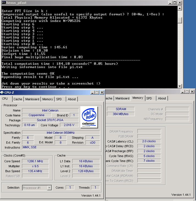Click 'Version 1.44.1' in left CPU-Z window

coord(91,196)
